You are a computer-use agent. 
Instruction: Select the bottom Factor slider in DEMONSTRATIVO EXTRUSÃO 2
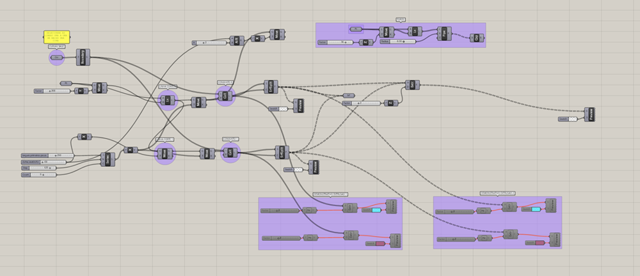[456, 240]
